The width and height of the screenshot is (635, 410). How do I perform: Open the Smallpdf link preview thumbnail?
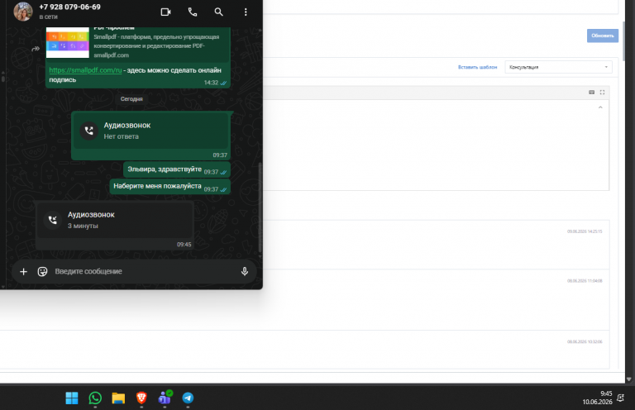tap(68, 42)
